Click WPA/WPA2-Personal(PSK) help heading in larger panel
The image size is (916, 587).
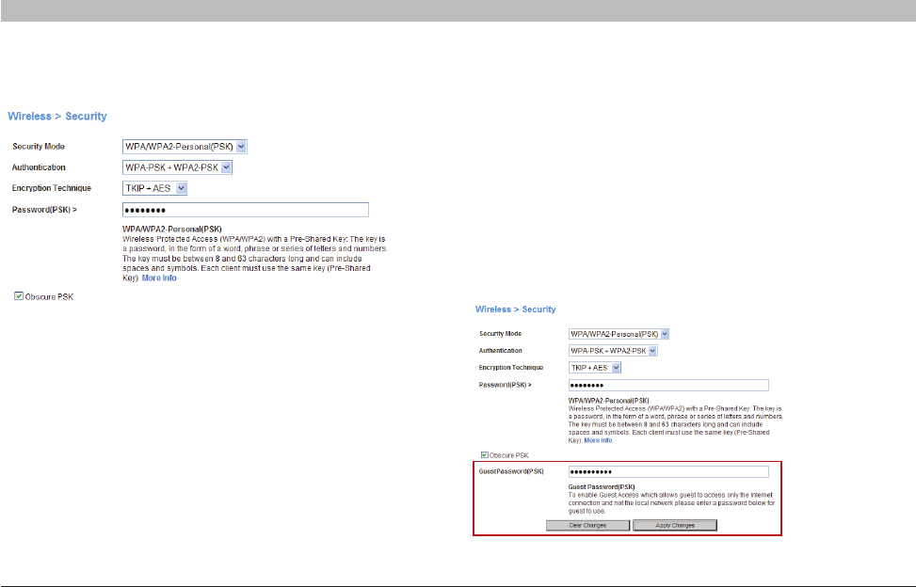172,229
